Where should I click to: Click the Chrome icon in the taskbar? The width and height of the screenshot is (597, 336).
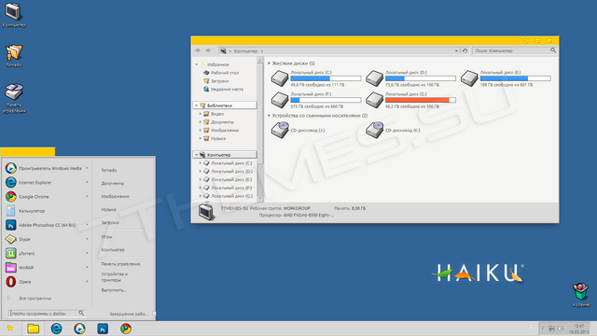tap(126, 329)
